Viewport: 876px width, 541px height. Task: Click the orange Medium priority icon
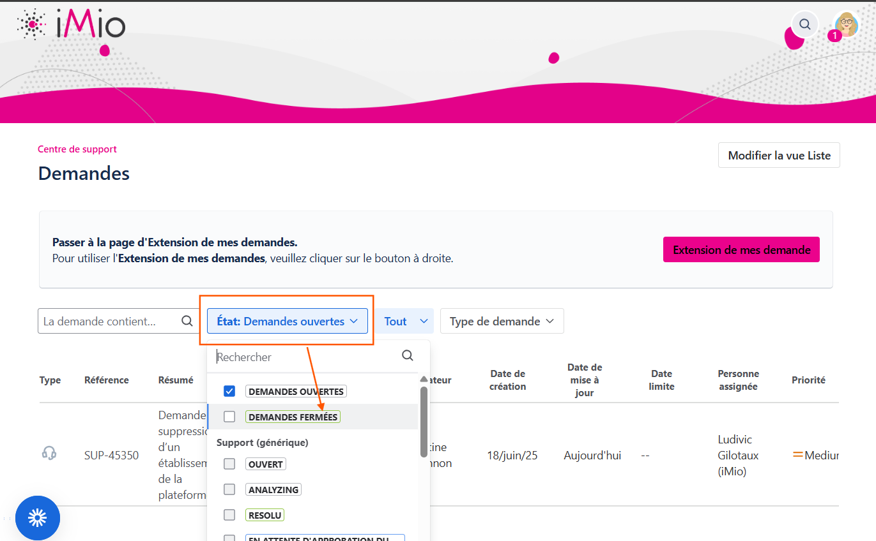click(797, 455)
